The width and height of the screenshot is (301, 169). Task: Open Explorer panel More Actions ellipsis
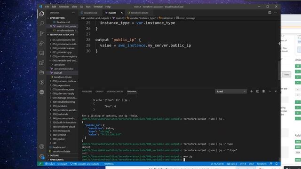(x=73, y=13)
